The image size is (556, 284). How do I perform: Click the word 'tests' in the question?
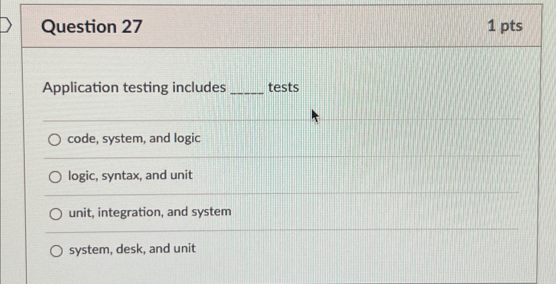[x=283, y=87]
